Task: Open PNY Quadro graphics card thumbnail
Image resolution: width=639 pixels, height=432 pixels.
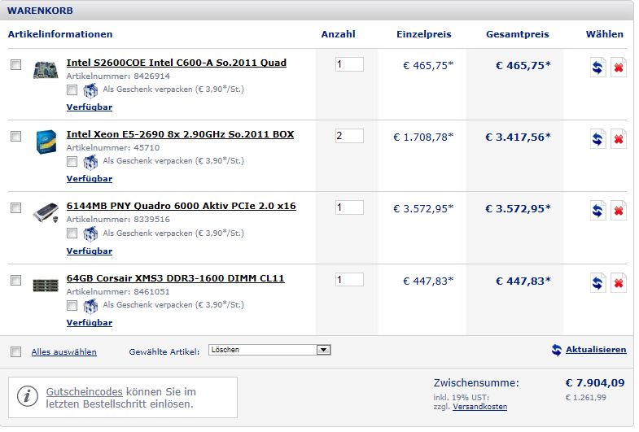Action: pos(46,212)
